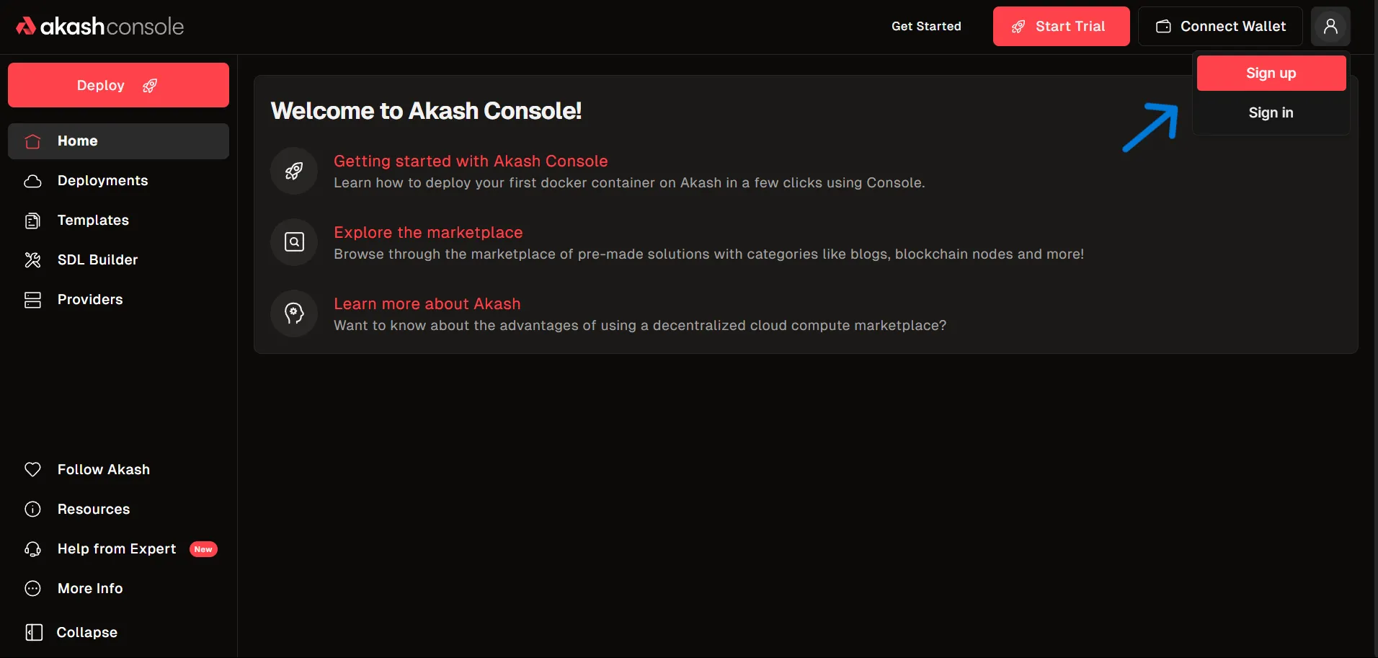Screen dimensions: 1378x658
Task: Open the More Info sidebar menu
Action: [89, 588]
